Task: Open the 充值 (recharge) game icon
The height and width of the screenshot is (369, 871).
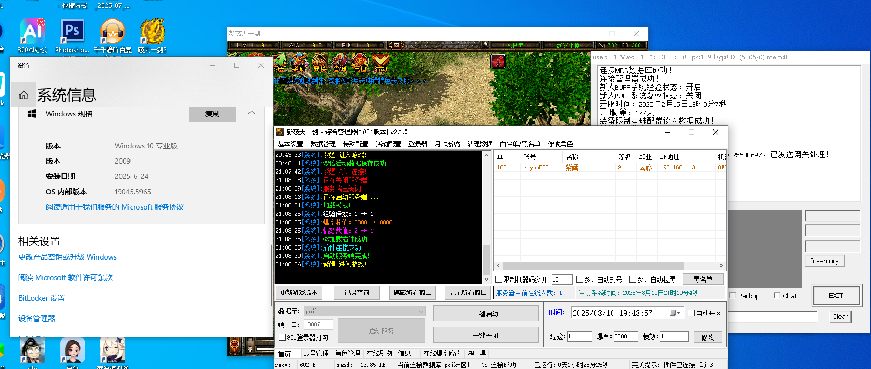Action: click(x=361, y=62)
